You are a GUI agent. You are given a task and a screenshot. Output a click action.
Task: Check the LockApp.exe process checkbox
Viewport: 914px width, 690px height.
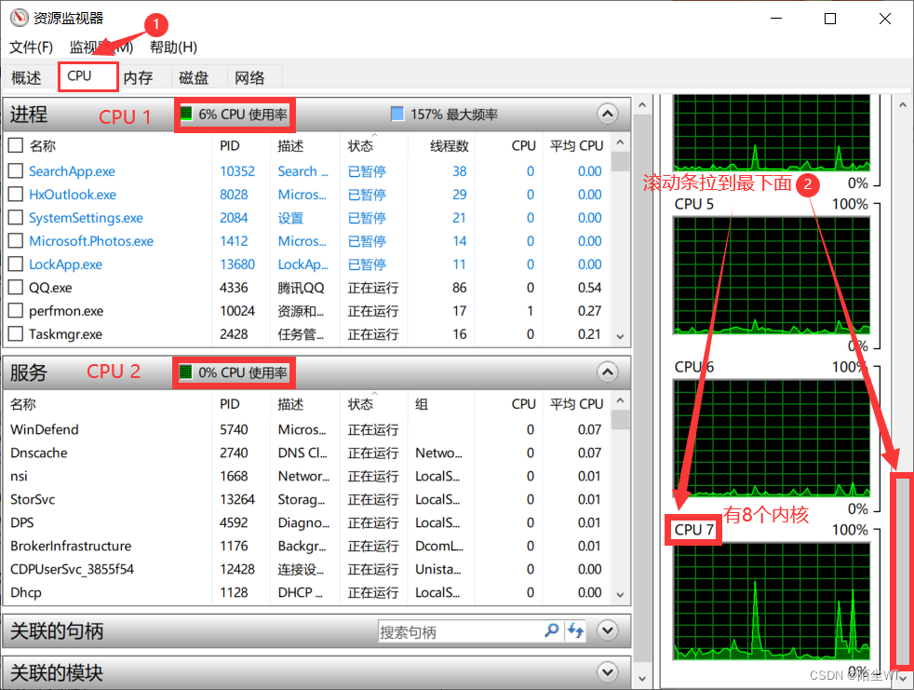[x=16, y=264]
